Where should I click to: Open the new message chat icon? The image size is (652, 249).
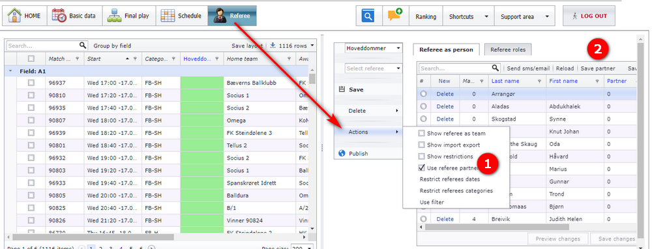[x=395, y=16]
